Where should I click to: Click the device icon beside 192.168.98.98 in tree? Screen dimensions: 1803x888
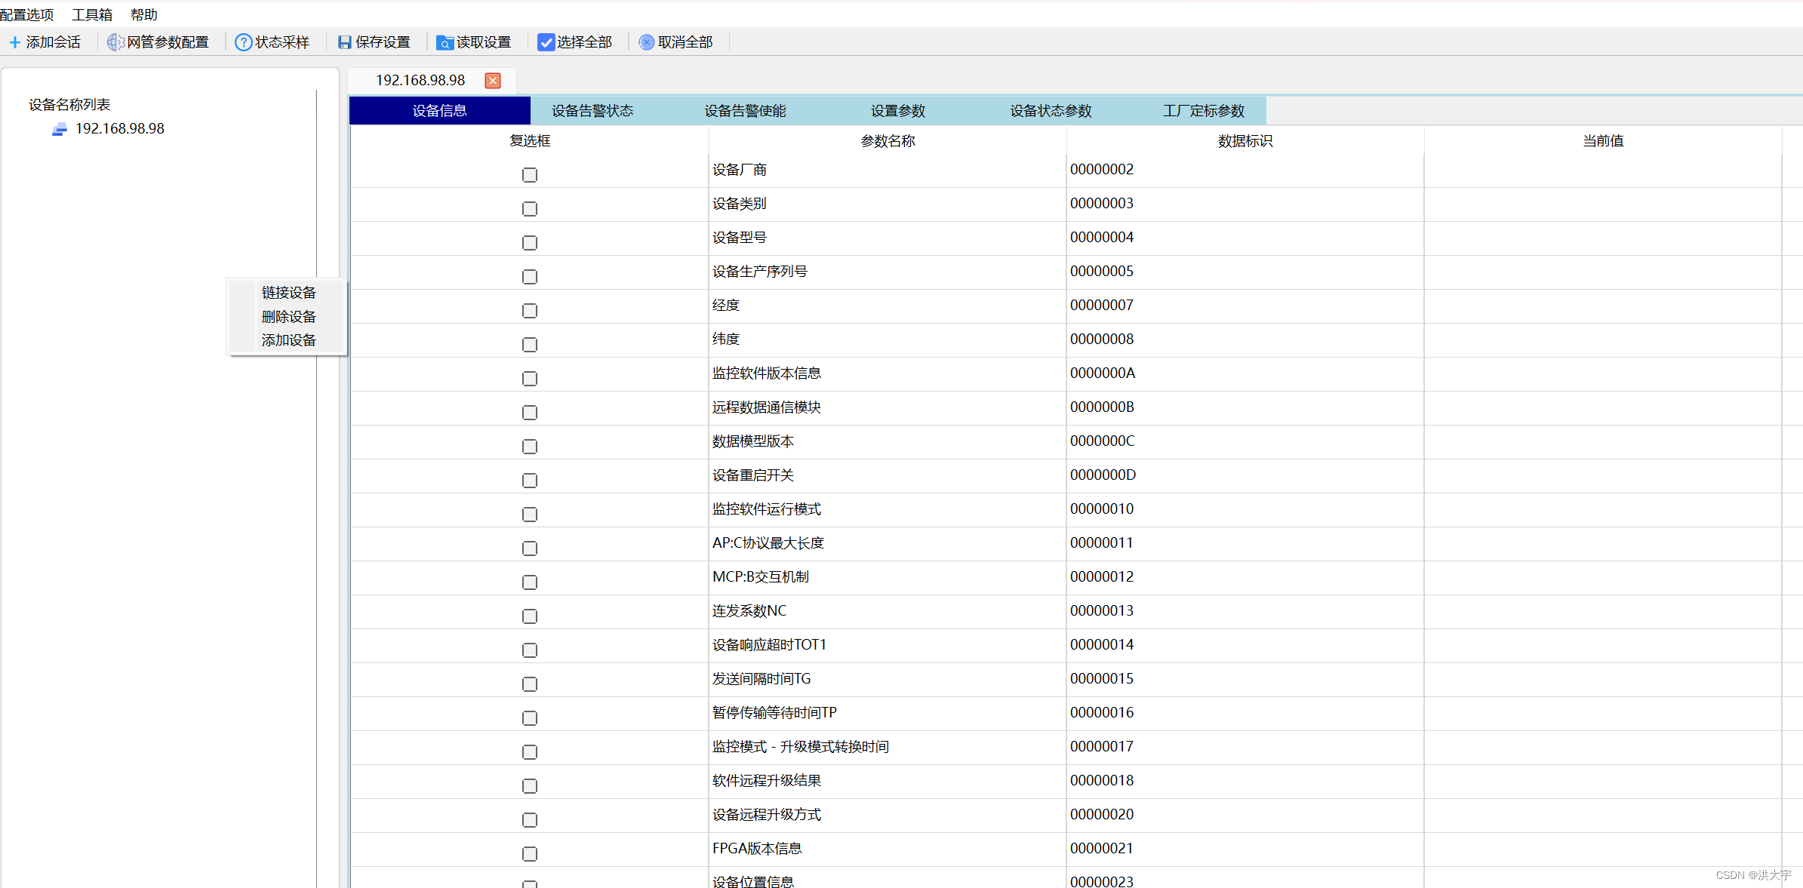60,130
